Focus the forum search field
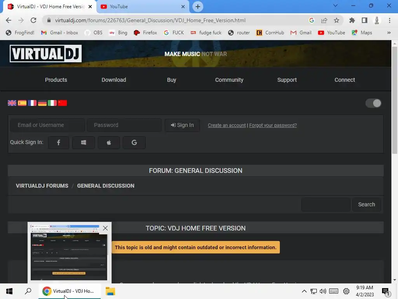This screenshot has height=299, width=398. click(326, 204)
